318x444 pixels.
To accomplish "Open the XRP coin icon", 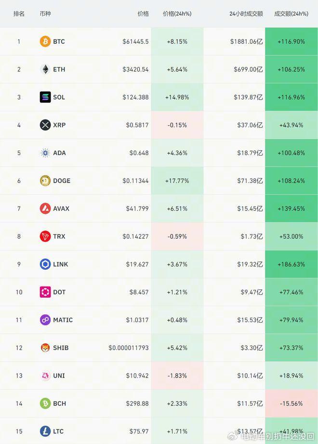I will point(45,125).
